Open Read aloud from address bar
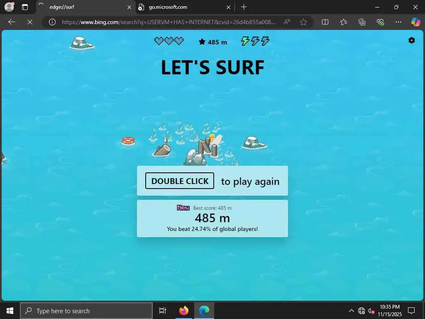Viewport: 425px width, 319px height. [x=287, y=22]
